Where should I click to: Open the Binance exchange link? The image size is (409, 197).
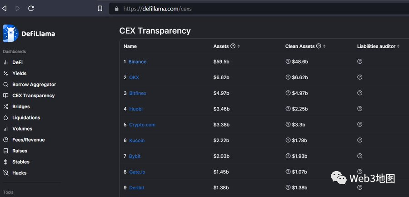click(x=137, y=61)
